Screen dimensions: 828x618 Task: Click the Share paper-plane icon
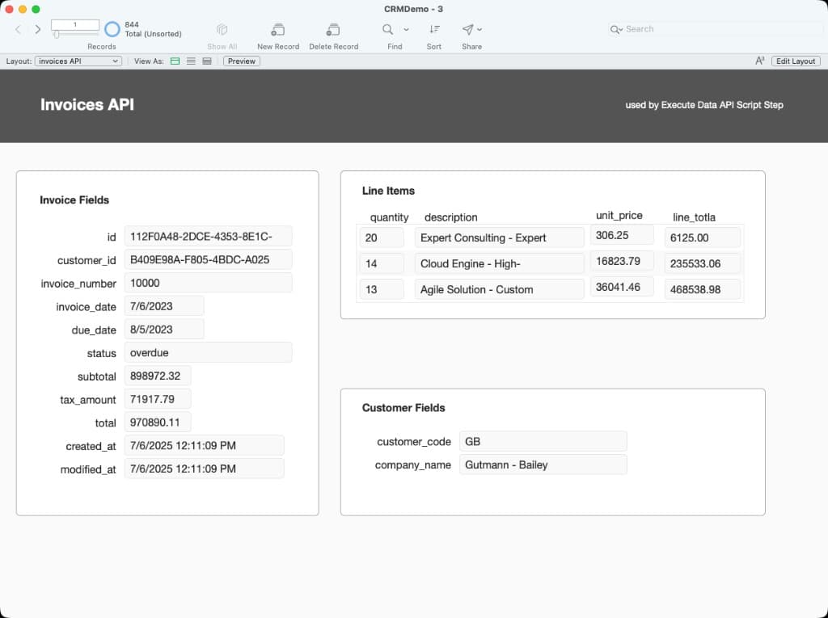coord(468,29)
